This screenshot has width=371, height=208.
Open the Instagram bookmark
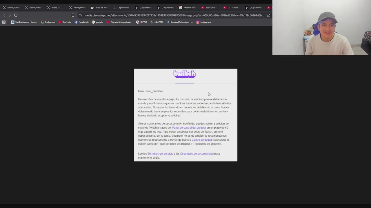(x=203, y=22)
